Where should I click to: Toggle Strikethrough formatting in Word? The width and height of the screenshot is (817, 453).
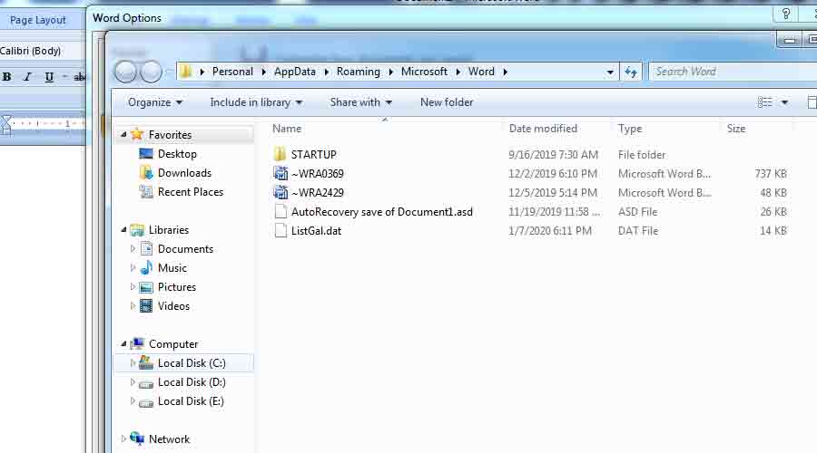[x=79, y=77]
